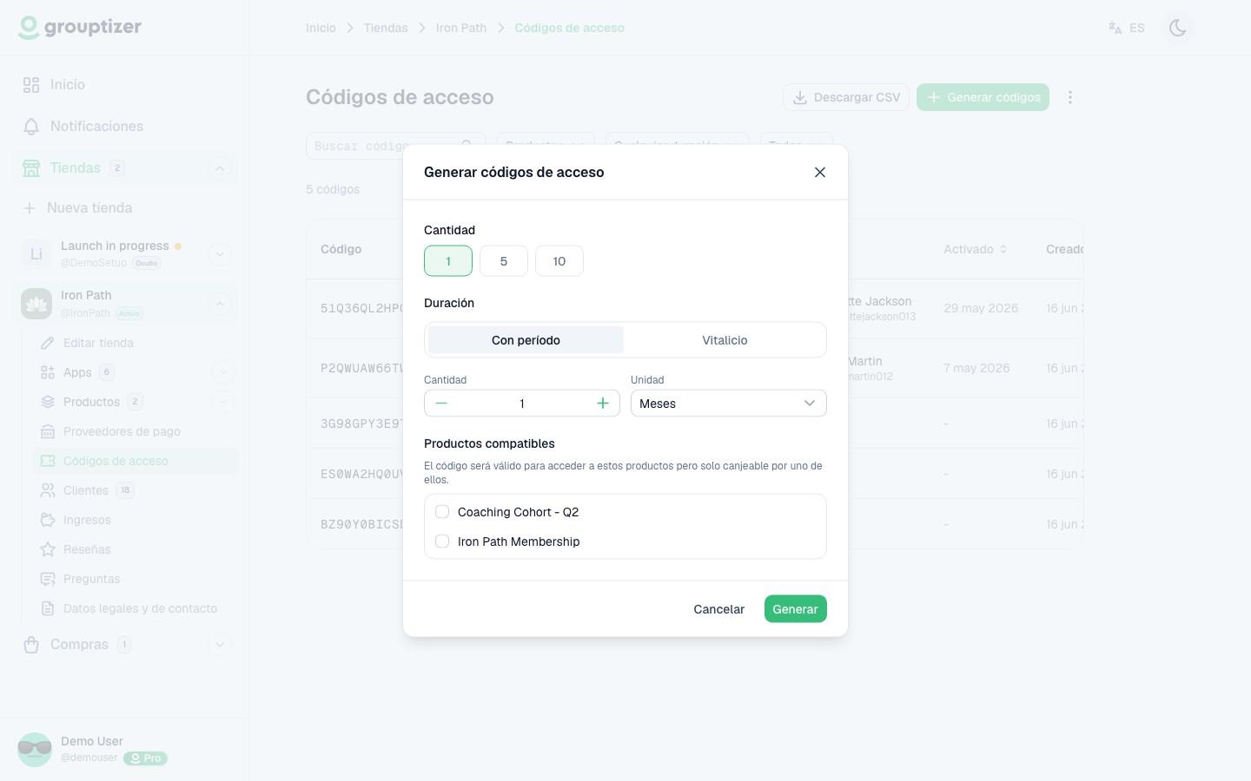Click Tiendas breadcrumb link
Image resolution: width=1251 pixels, height=781 pixels.
pyautogui.click(x=386, y=28)
